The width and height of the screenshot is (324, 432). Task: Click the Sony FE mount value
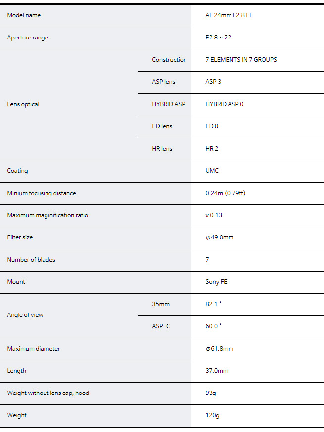(216, 282)
